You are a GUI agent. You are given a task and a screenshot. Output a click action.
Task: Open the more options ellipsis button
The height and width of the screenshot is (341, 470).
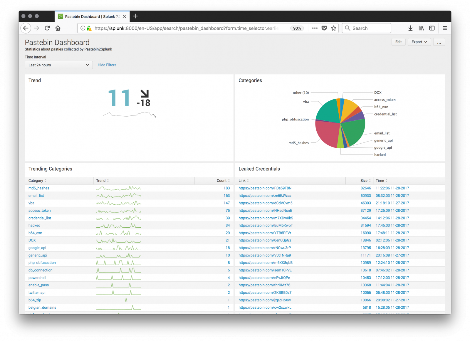pos(439,42)
